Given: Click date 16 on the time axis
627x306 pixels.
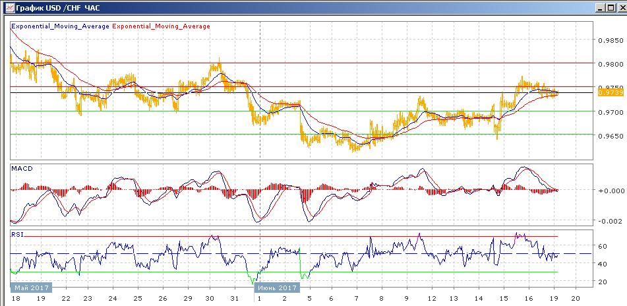Looking at the screenshot, I should pos(527,298).
